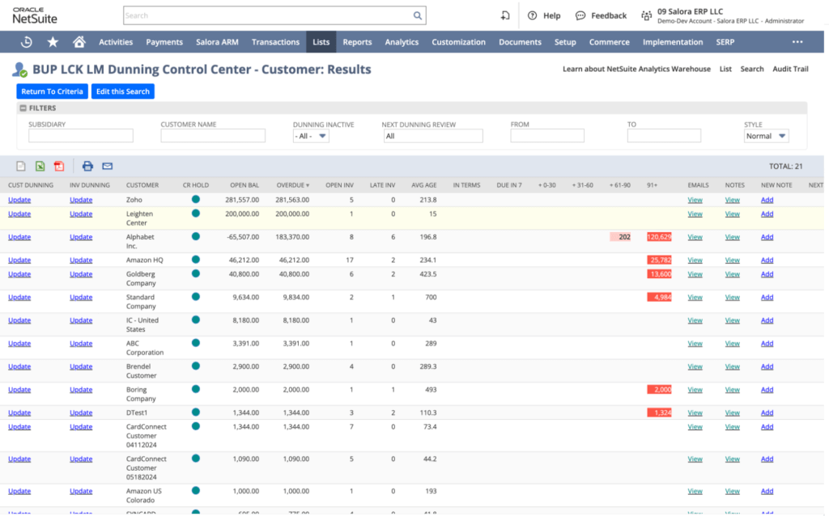Export results as PDF icon

(x=58, y=167)
